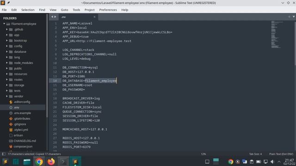Expand the public folder

coord(7,68)
